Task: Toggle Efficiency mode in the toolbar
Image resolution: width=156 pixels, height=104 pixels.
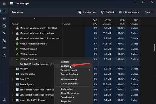Action: click(x=129, y=12)
